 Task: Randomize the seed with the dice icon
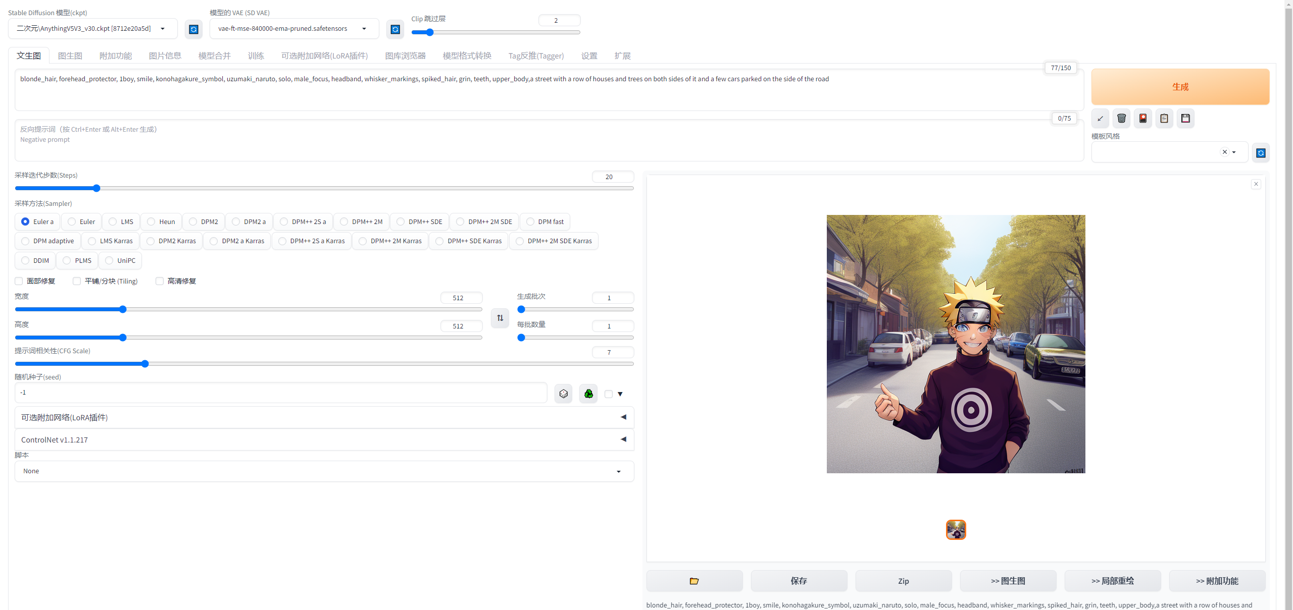pyautogui.click(x=564, y=394)
